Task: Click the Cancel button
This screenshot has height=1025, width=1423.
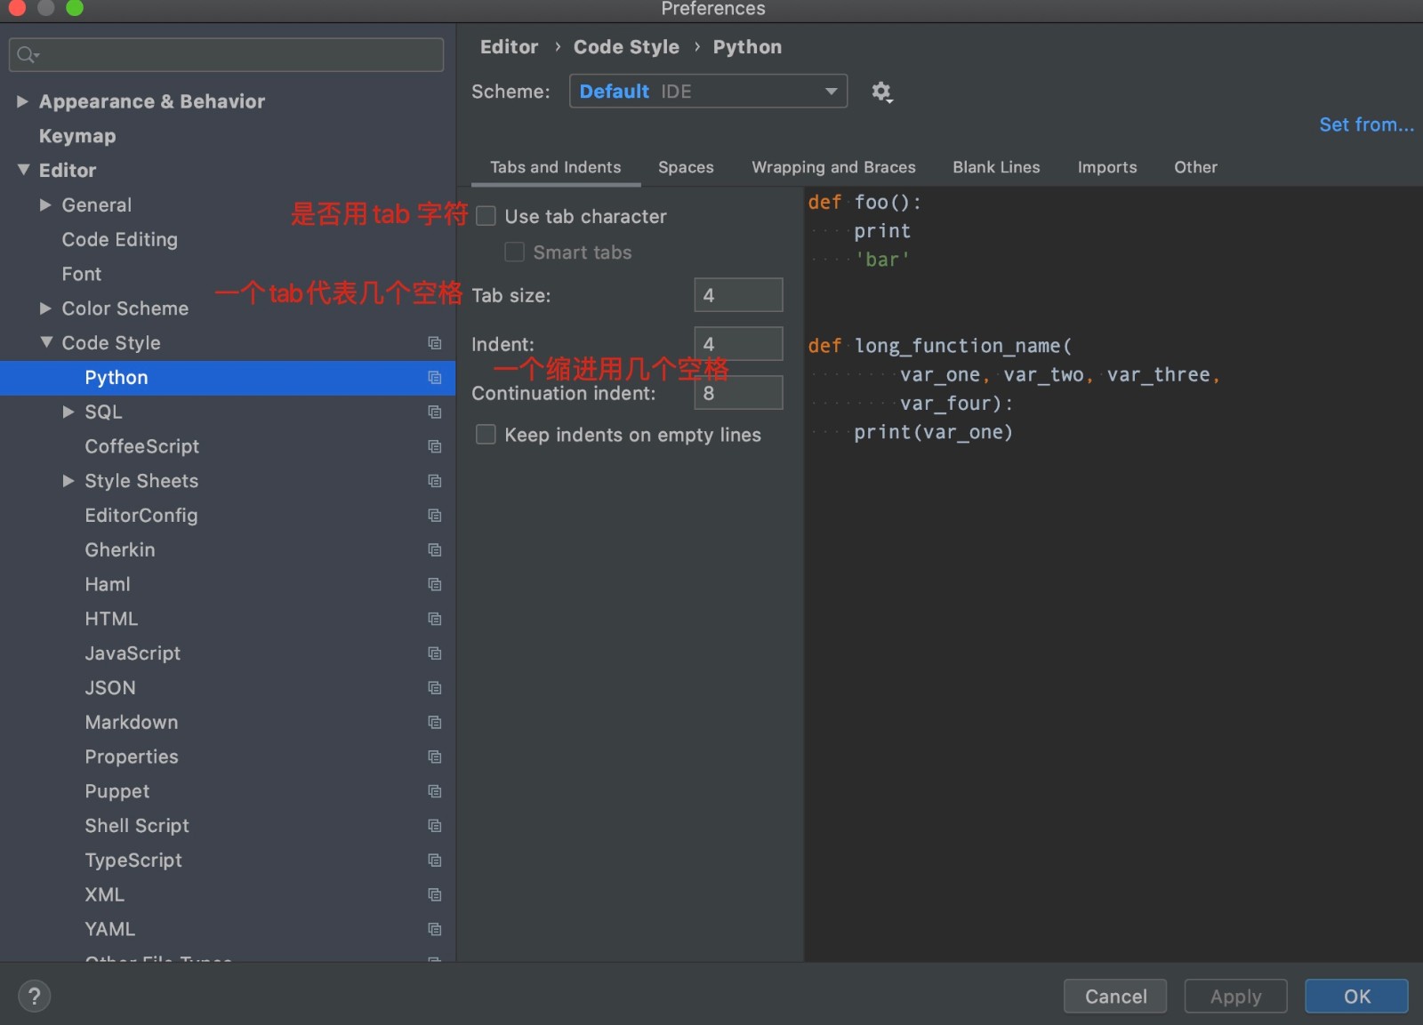Action: pyautogui.click(x=1115, y=997)
